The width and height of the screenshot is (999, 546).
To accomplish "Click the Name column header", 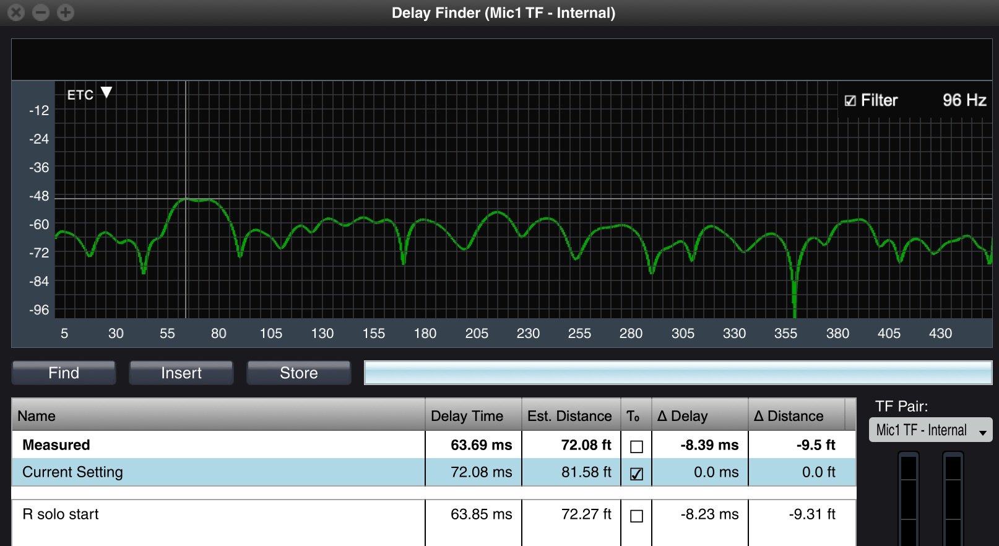I will 218,415.
